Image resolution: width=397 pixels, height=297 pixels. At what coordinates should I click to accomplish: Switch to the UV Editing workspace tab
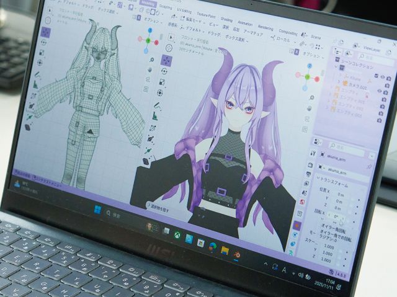pos(184,11)
